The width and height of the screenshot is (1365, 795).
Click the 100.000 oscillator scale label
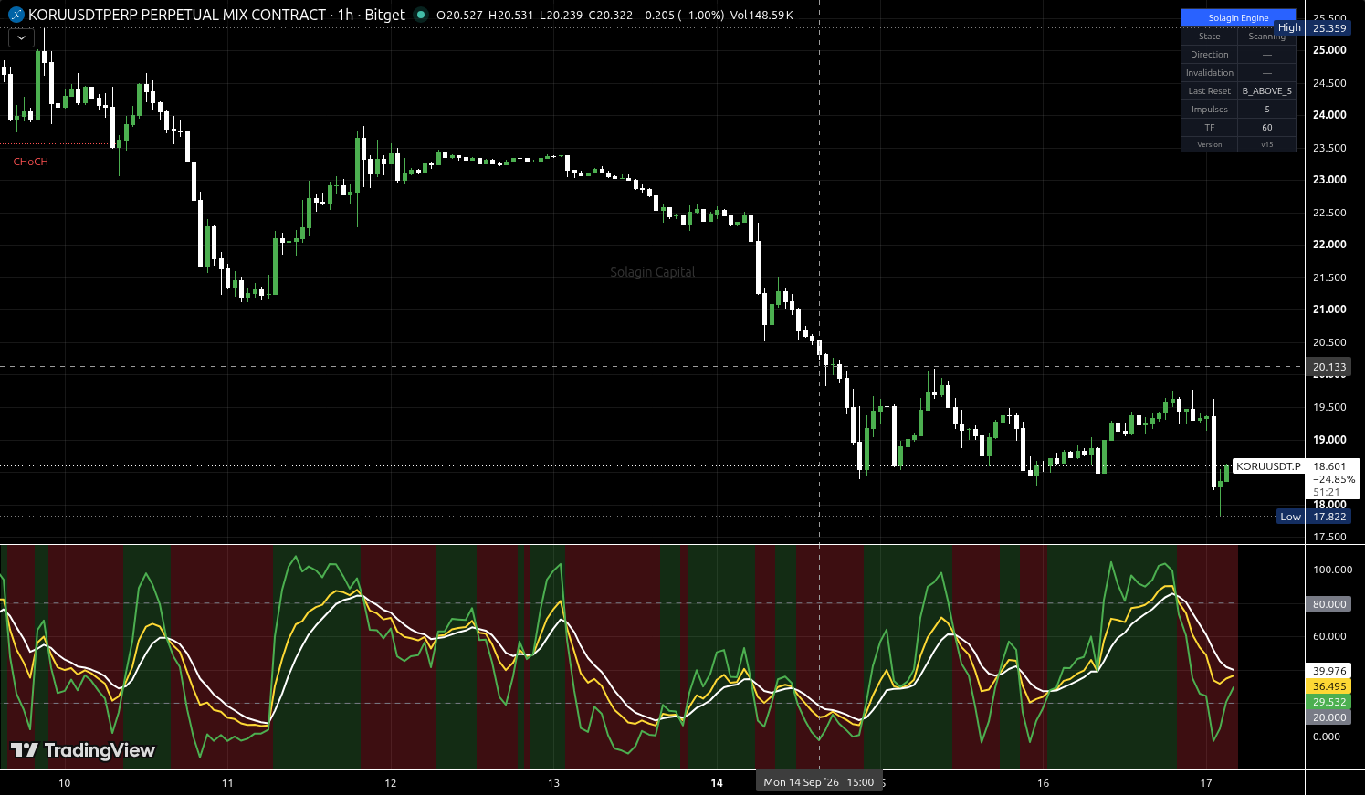pyautogui.click(x=1332, y=570)
